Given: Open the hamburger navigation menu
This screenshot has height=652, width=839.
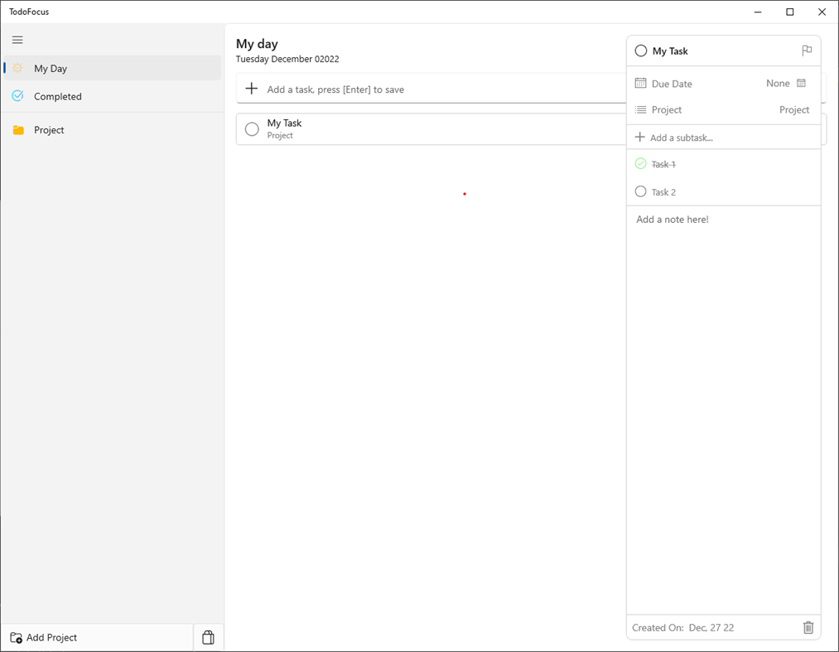Looking at the screenshot, I should coord(17,40).
